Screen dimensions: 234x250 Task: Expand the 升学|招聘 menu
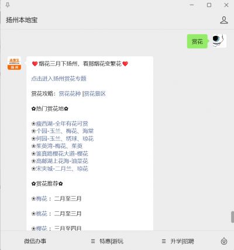point(178,241)
